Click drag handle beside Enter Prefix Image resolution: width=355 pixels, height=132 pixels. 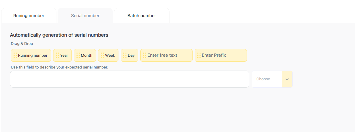pos(199,55)
